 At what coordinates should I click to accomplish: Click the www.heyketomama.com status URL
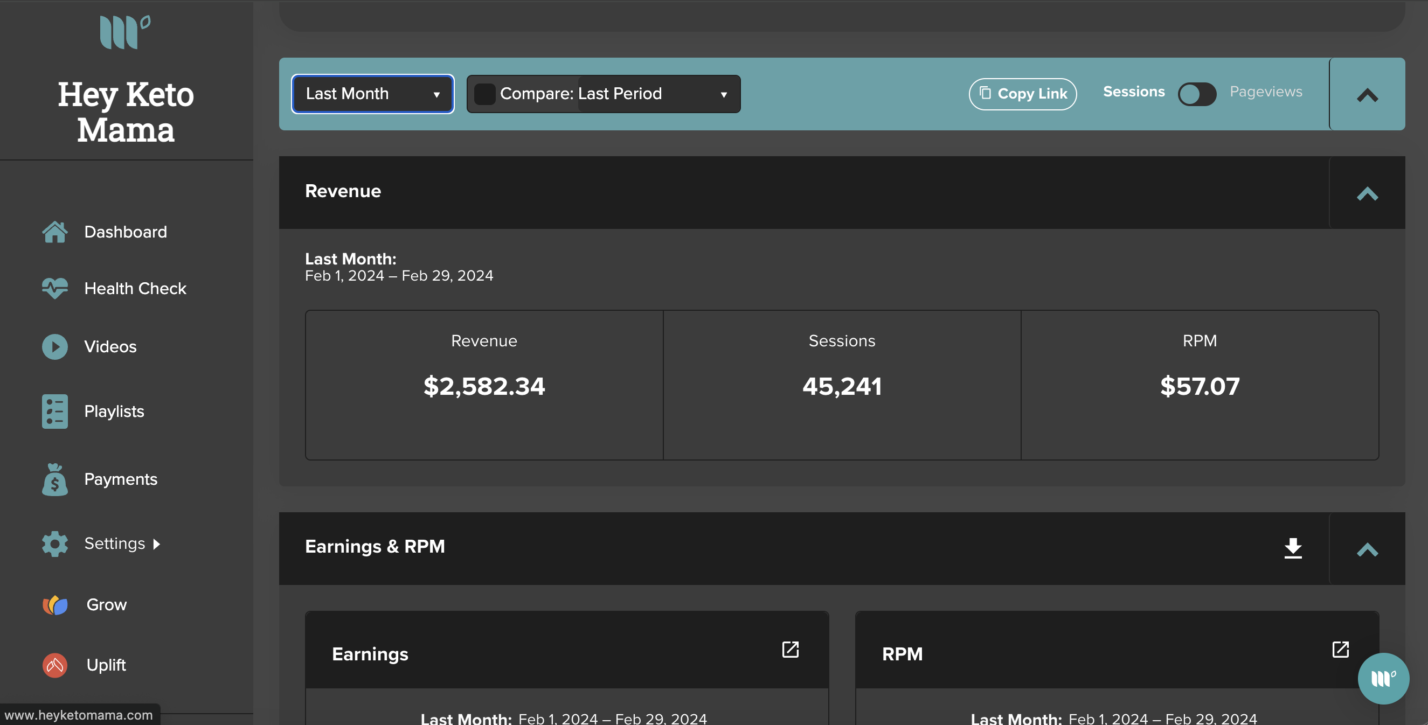(79, 715)
